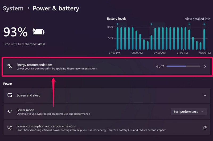Click the charging battery icon
Screen dimensions: 213x141
point(38,32)
